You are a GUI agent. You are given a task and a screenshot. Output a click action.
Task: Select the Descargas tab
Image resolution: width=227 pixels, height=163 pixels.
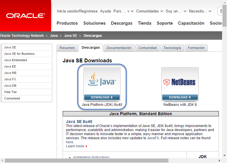point(91,48)
